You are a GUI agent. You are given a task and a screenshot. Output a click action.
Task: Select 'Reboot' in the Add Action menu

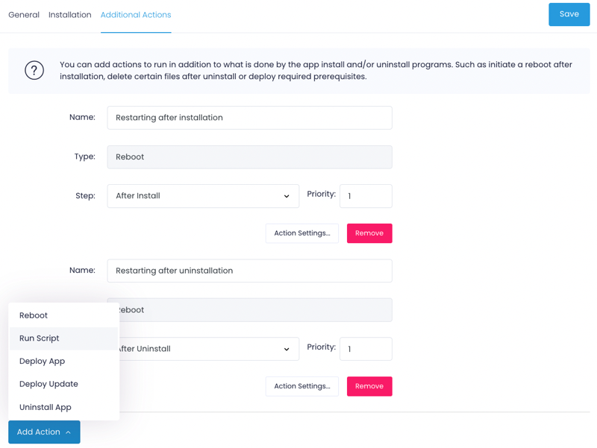(33, 315)
